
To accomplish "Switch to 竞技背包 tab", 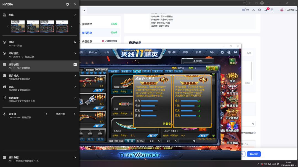I will point(90,70).
